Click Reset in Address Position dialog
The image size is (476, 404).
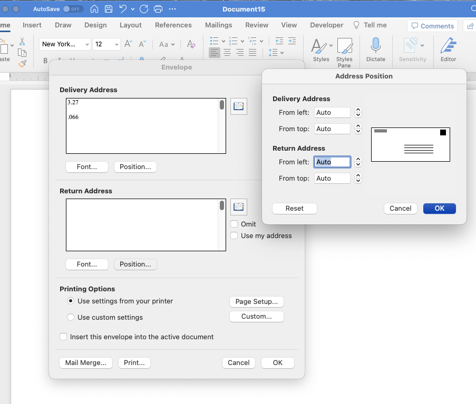pyautogui.click(x=295, y=209)
